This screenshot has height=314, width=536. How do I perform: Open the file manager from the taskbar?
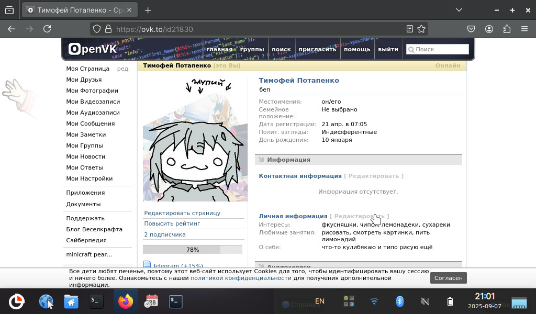71,301
